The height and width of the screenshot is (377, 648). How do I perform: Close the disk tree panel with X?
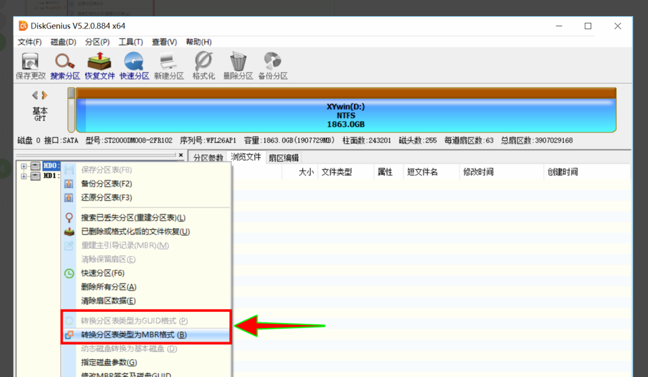180,155
